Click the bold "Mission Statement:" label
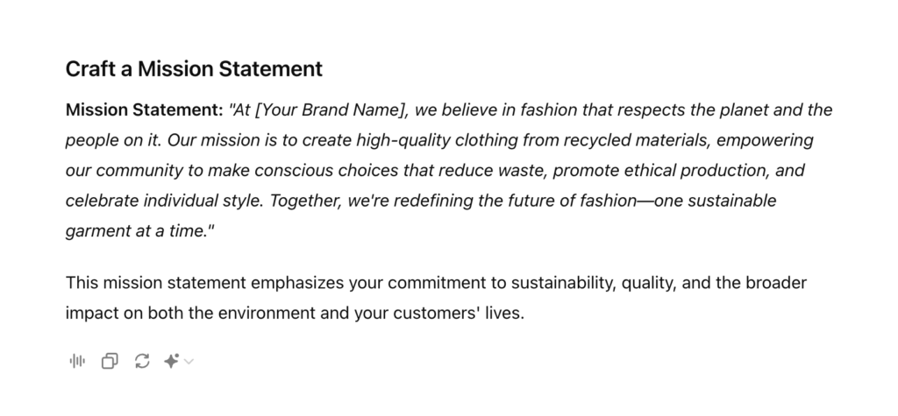Viewport: 898px width, 416px height. pos(145,110)
